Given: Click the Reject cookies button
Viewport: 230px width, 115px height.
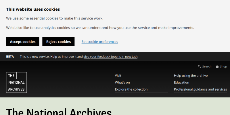Looking at the screenshot, I should [58, 42].
